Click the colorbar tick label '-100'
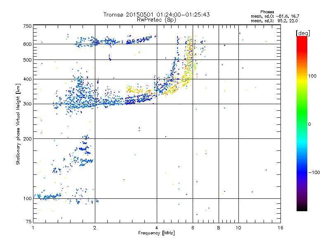330x248 pixels. tap(314, 172)
